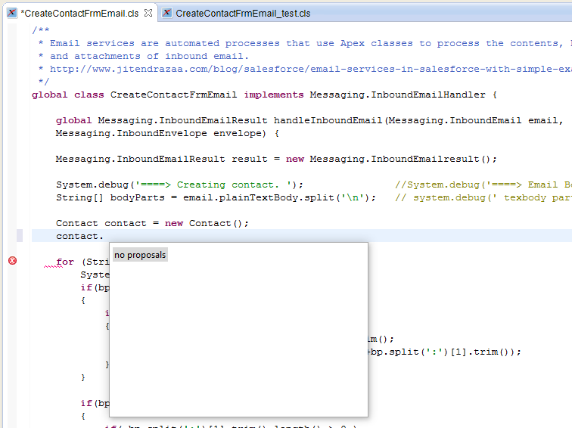The width and height of the screenshot is (572, 428).
Task: Click the 'handleInboundEmail' method name
Action: [328, 121]
